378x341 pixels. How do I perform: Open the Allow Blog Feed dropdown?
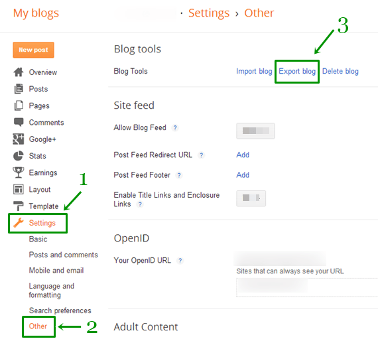click(x=255, y=131)
